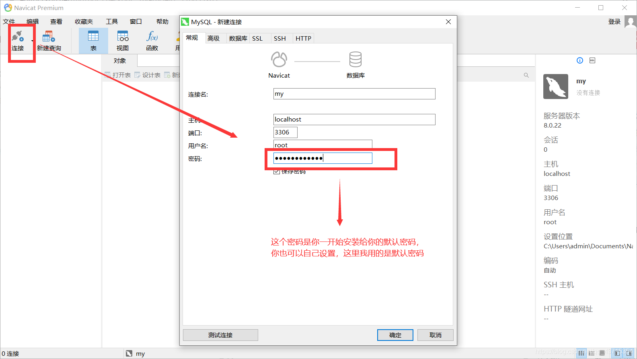
Task: Click the 打开表 open table button
Action: pyautogui.click(x=118, y=75)
